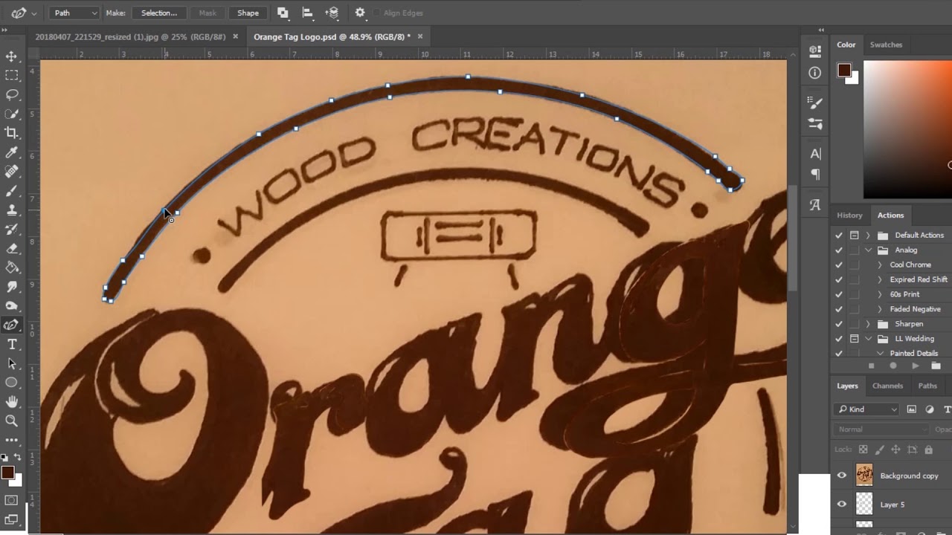The height and width of the screenshot is (535, 952).
Task: Open pen tool gear settings
Action: click(x=360, y=13)
